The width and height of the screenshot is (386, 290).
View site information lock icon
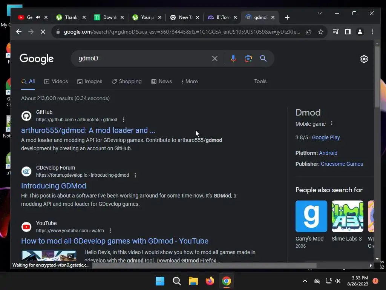[x=58, y=32]
